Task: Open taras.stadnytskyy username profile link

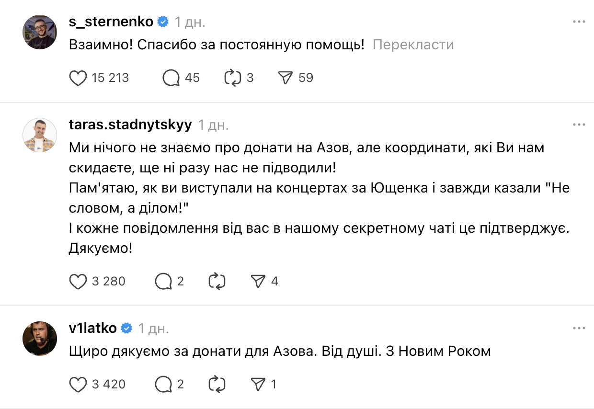Action: tap(130, 125)
